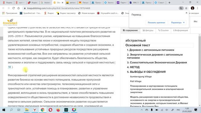Open a new browser tab with plus
This screenshot has width=201, height=113.
pos(169,3)
